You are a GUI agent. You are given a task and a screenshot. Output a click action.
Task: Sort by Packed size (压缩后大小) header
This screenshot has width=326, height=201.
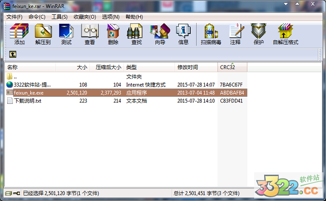[106, 67]
